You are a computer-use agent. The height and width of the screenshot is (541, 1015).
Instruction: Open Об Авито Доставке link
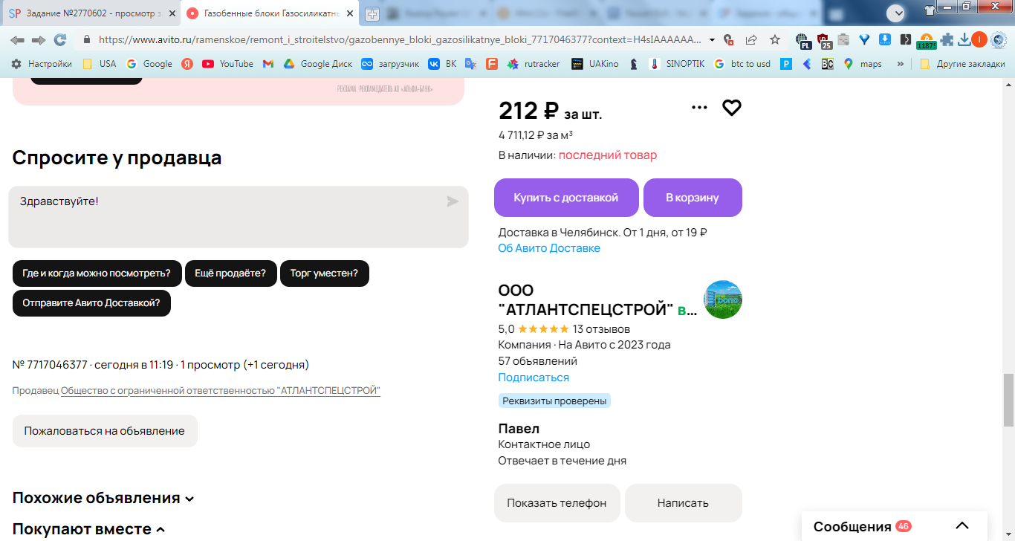(549, 248)
